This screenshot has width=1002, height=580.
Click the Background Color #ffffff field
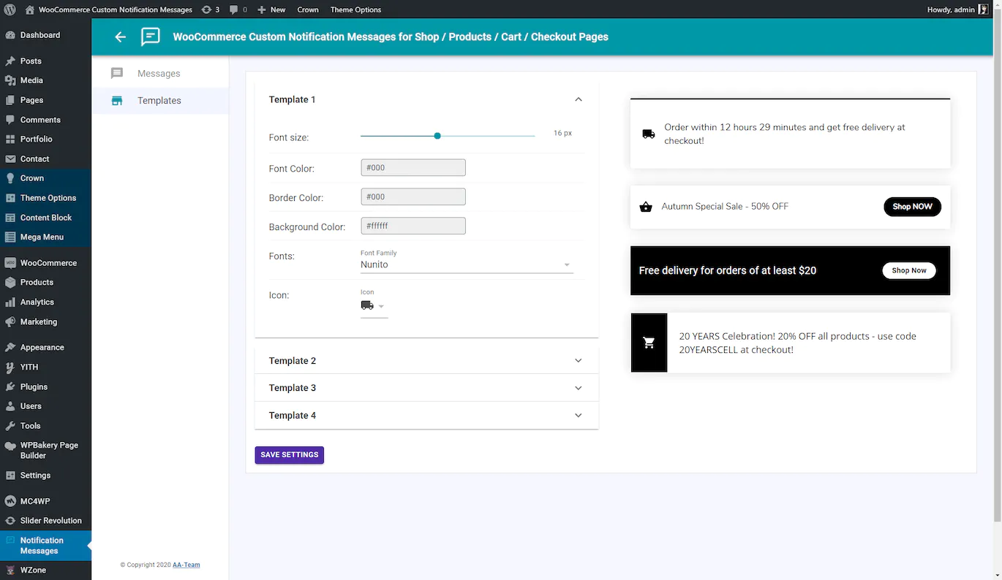pyautogui.click(x=413, y=226)
